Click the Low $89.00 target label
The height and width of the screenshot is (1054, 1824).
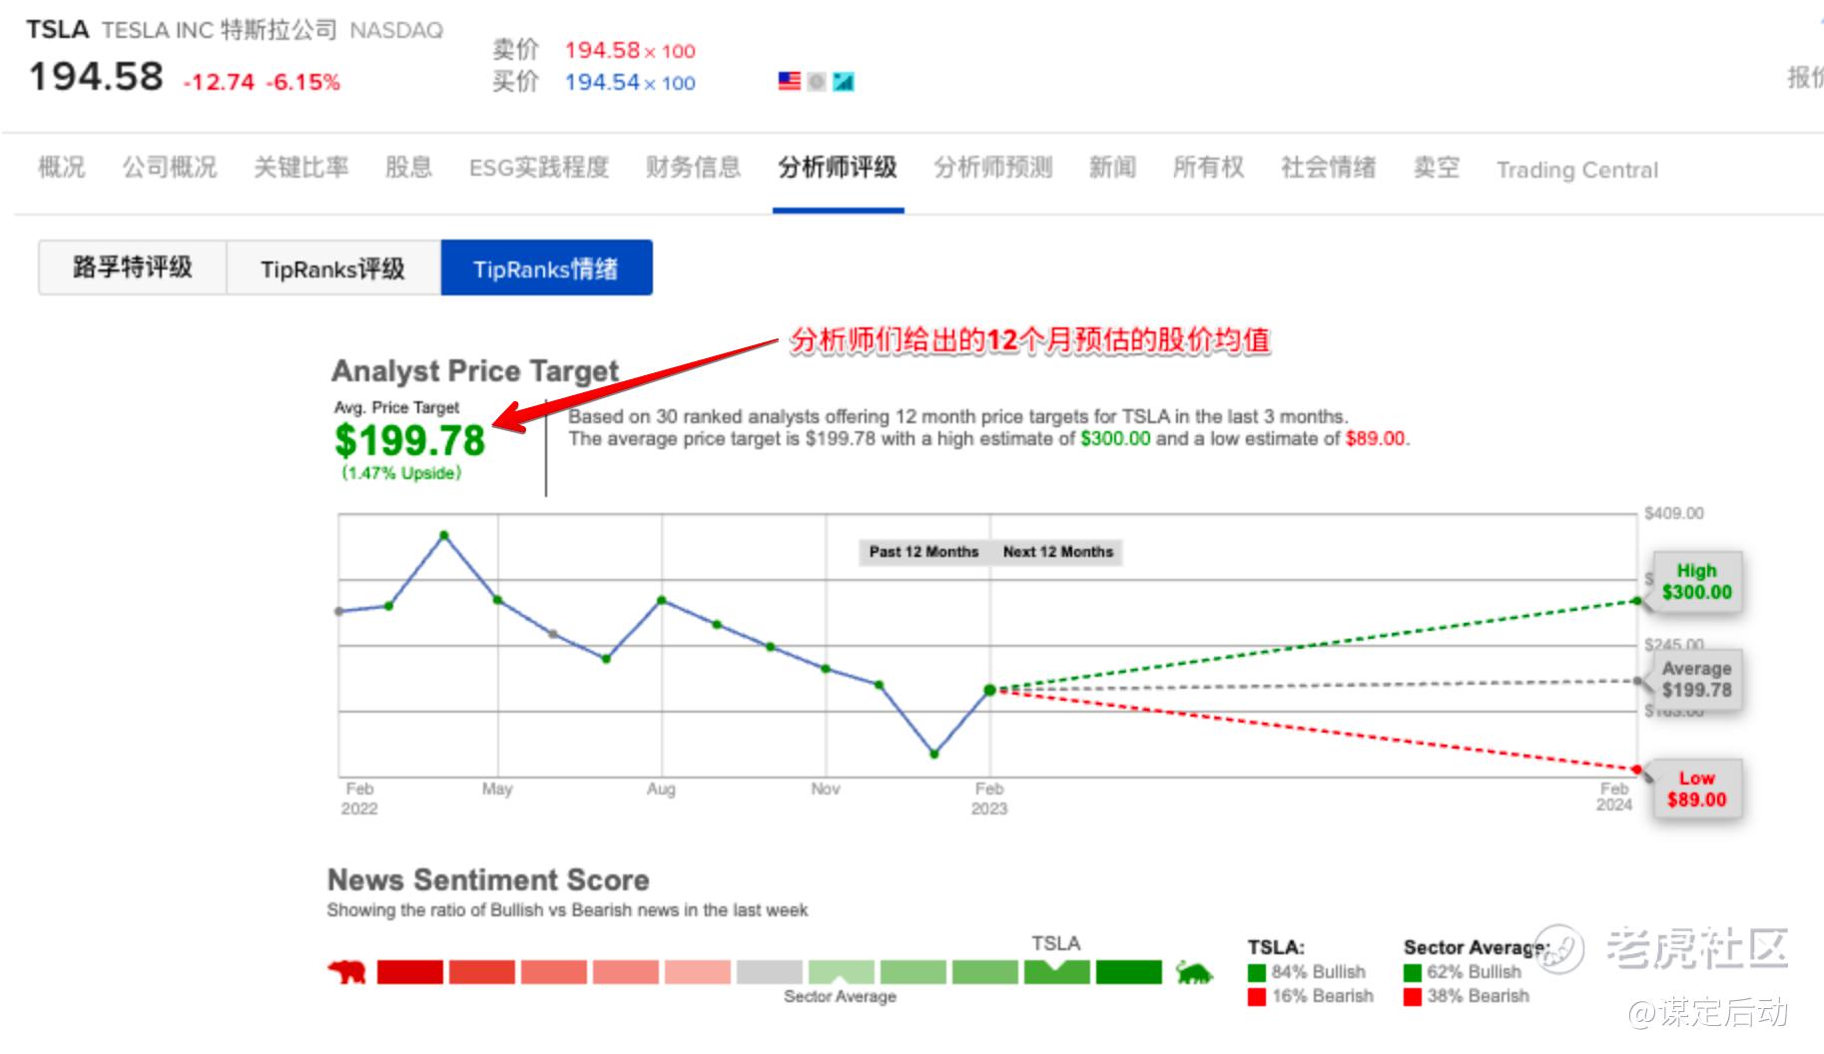coord(1696,790)
